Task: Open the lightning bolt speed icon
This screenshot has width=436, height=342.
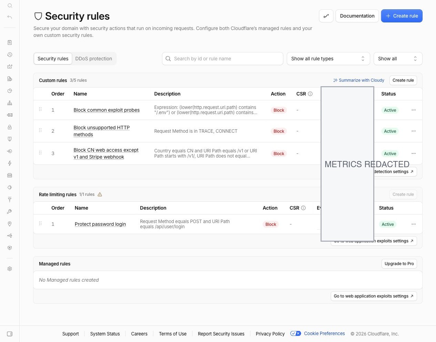Action: click(10, 163)
